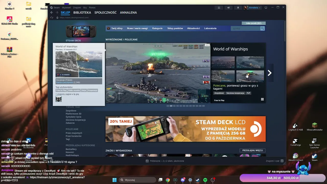Switch to the BIBLIOTEKA tab
Screen dimensions: 327x184
coord(82,13)
